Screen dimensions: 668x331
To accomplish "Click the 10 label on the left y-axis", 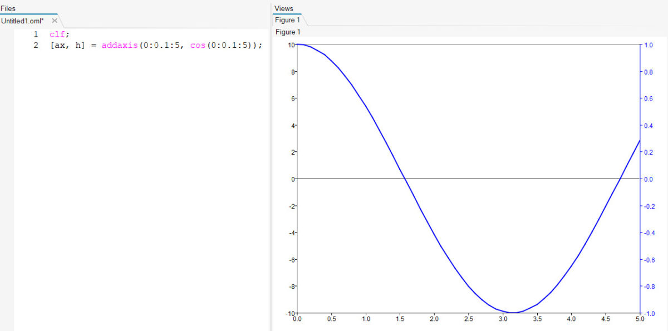I will click(x=291, y=45).
